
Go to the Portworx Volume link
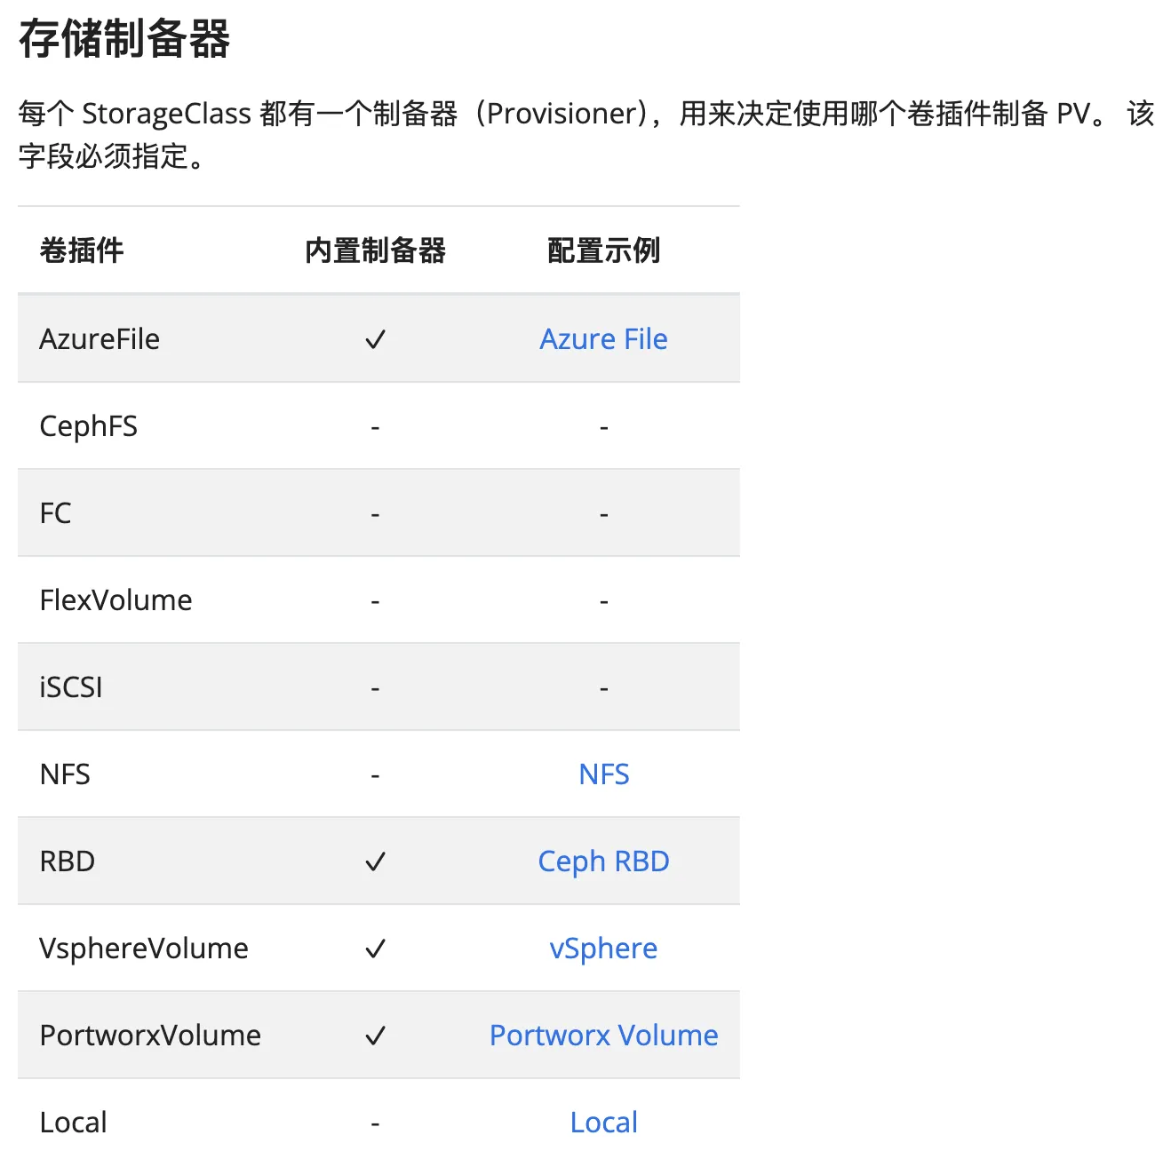(603, 1036)
